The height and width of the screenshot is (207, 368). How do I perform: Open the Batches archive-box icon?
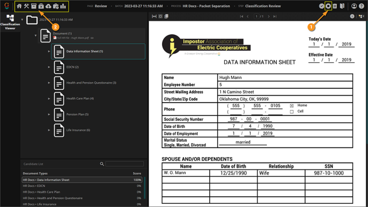[x=34, y=6]
